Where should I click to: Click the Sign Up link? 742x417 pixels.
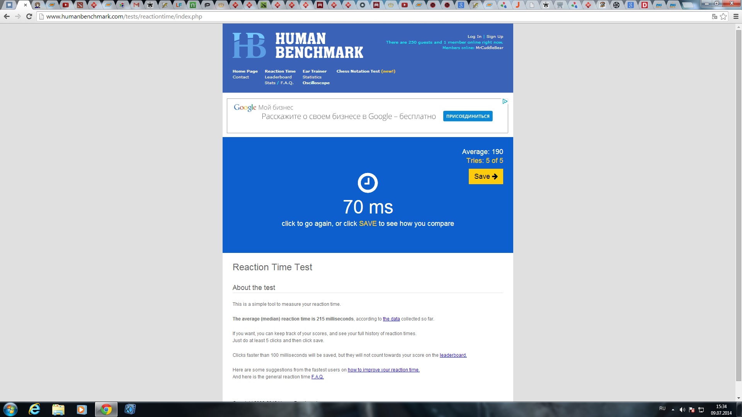[494, 37]
